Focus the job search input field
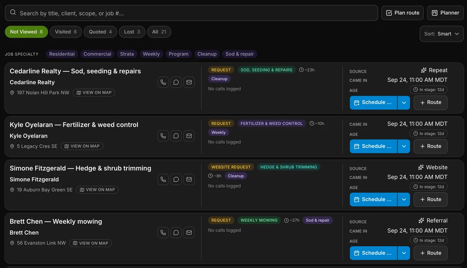Viewport: 467px width, 268px height. pos(191,13)
